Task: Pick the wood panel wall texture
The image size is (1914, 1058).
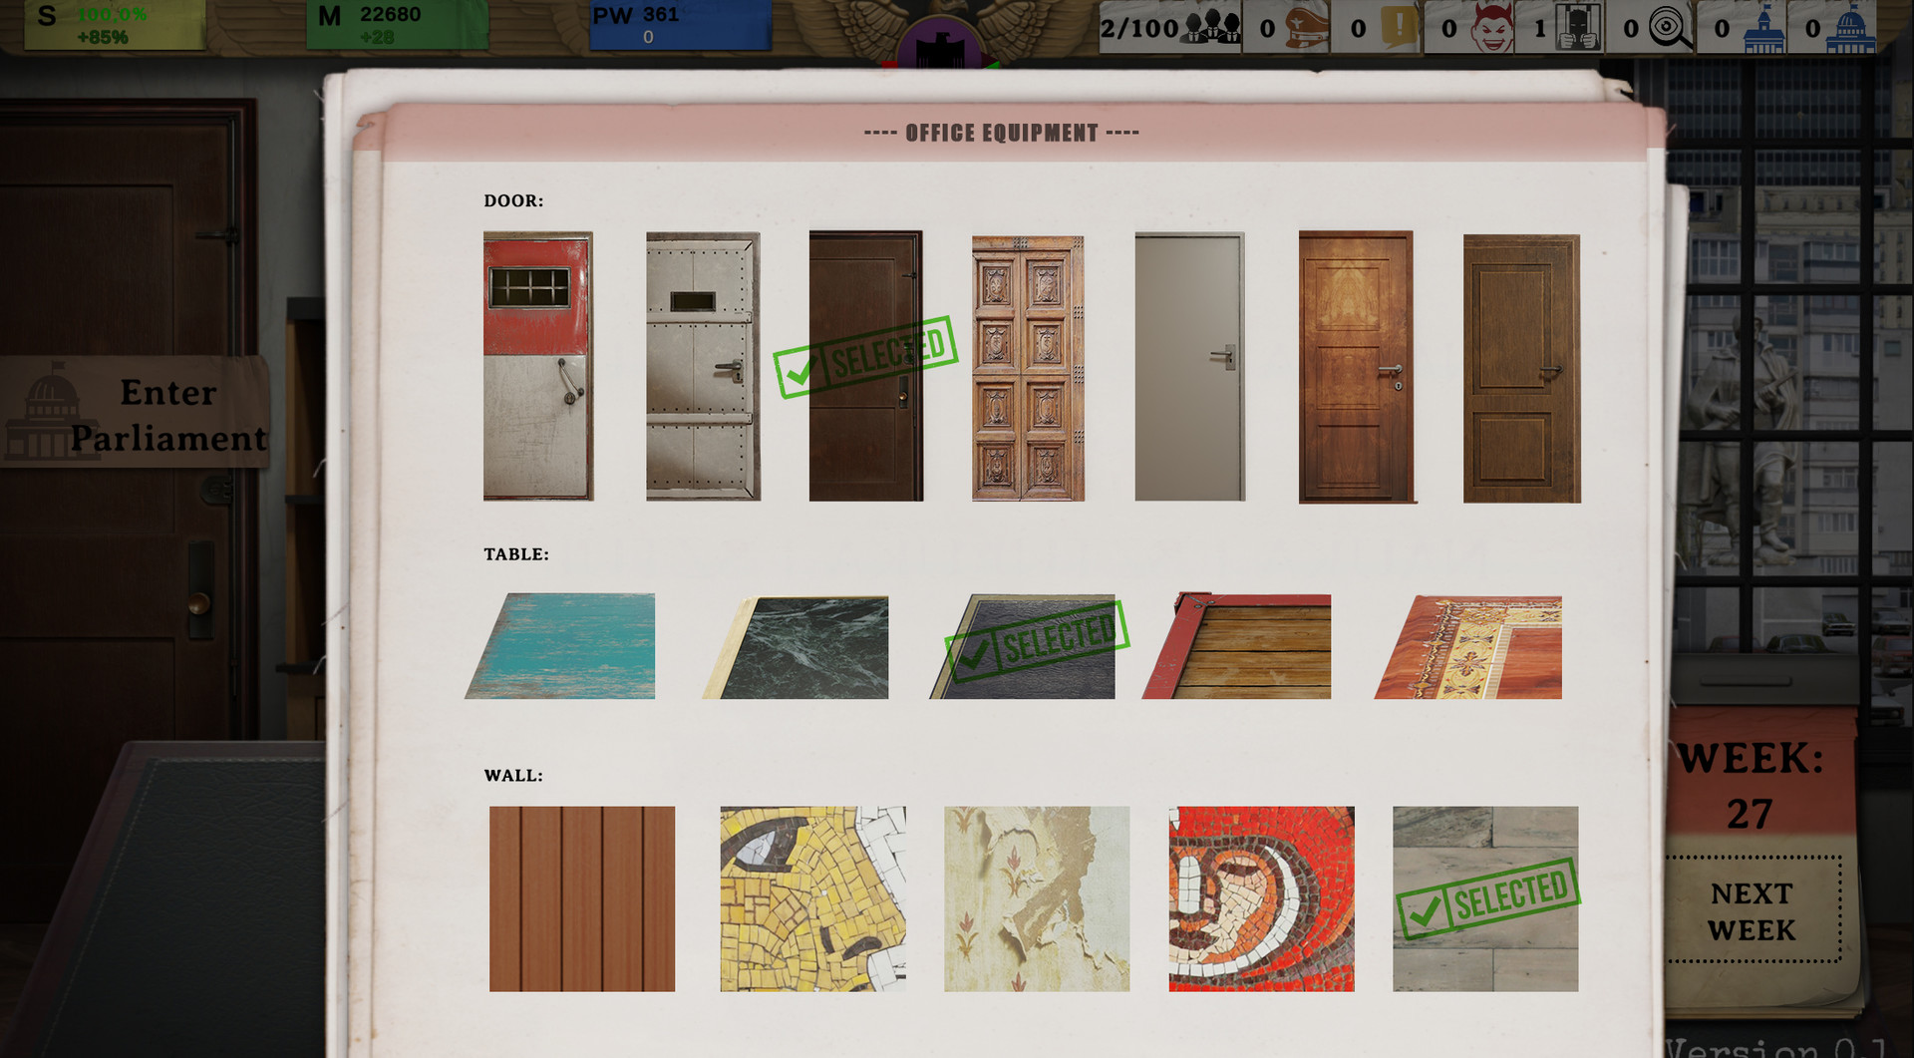Action: point(582,898)
